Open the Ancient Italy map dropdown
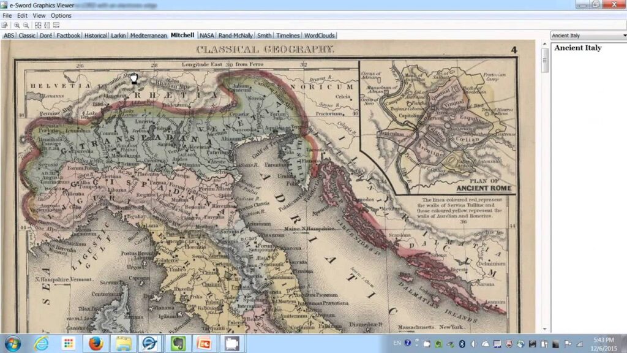 [588, 36]
